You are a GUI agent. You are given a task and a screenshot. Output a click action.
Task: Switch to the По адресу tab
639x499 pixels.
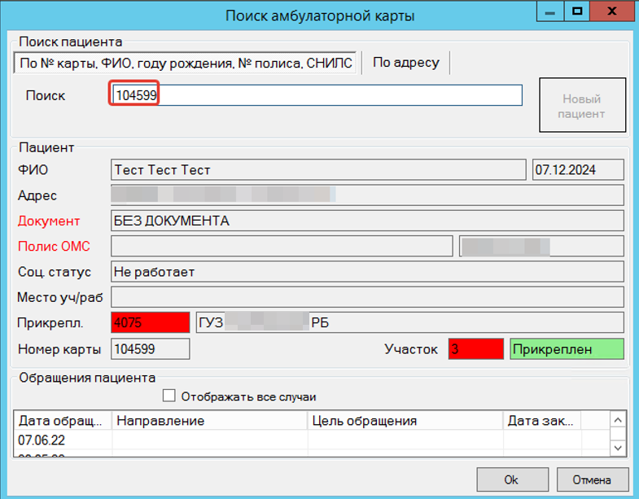point(405,63)
